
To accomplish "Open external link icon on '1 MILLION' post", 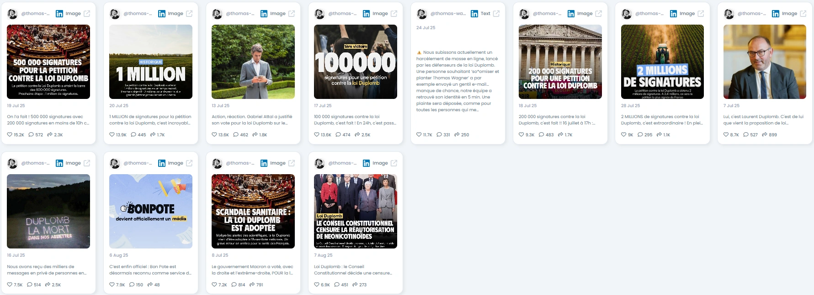I will click(189, 14).
